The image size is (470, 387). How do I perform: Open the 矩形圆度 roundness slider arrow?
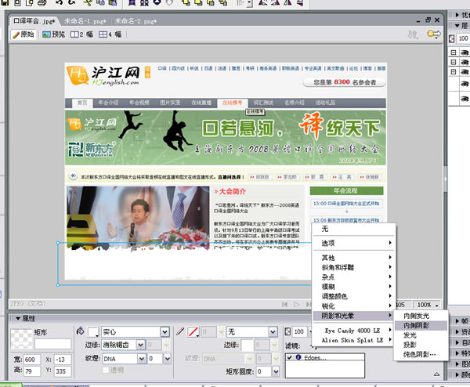(x=276, y=371)
